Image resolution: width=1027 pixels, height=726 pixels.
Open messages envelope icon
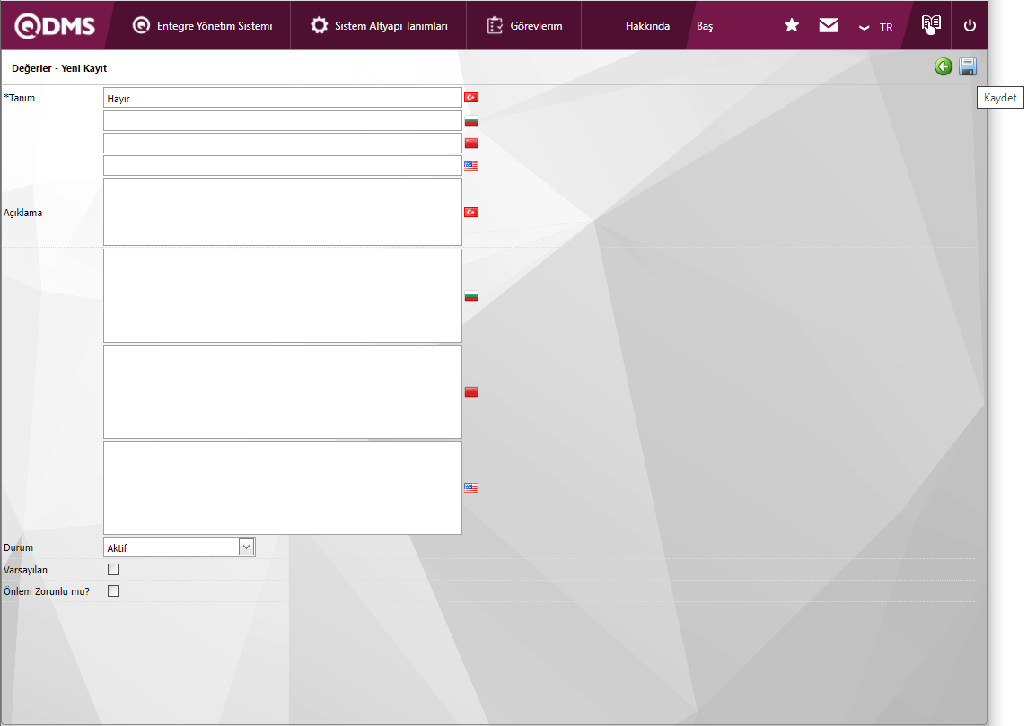coord(829,25)
